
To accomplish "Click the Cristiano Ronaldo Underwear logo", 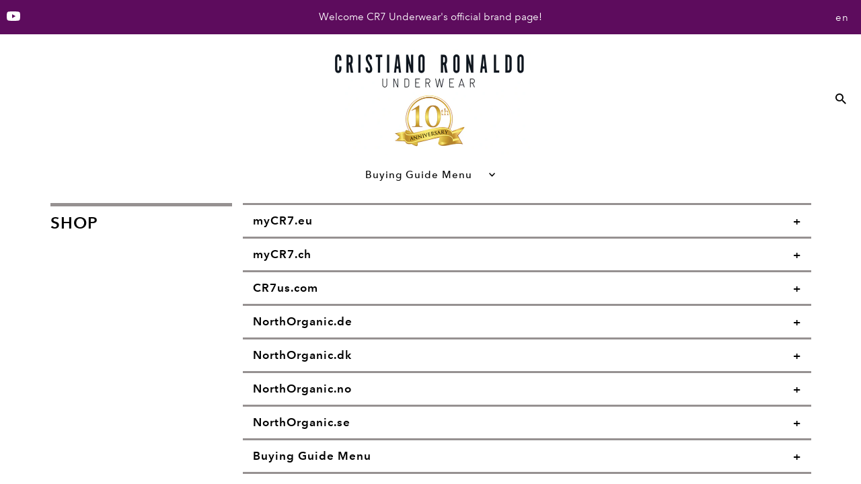I will 429,71.
